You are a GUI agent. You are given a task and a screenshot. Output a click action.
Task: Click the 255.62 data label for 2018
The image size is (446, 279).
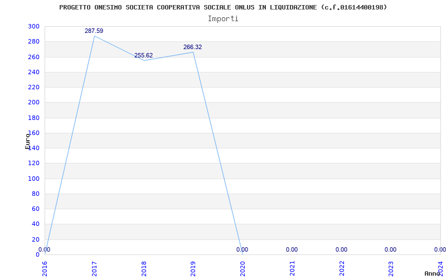(143, 55)
